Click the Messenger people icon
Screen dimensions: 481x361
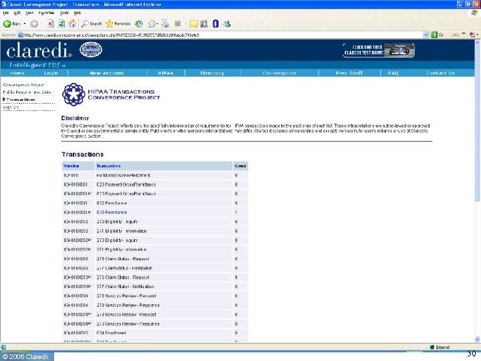point(226,23)
